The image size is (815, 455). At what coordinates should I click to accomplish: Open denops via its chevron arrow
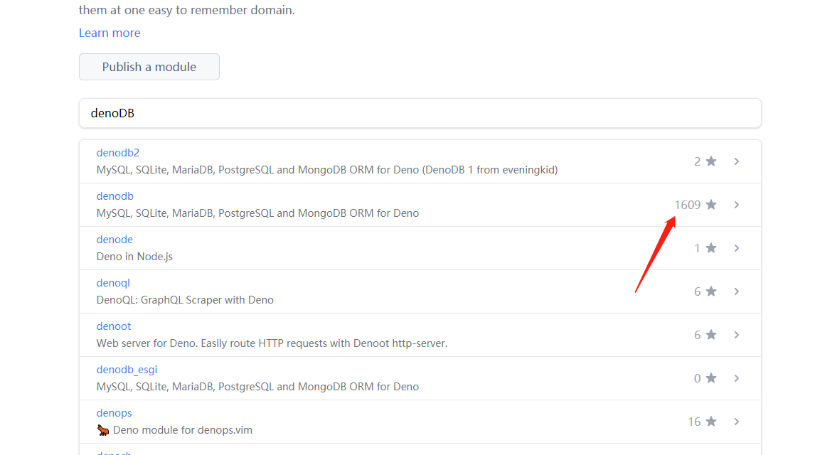(x=737, y=422)
